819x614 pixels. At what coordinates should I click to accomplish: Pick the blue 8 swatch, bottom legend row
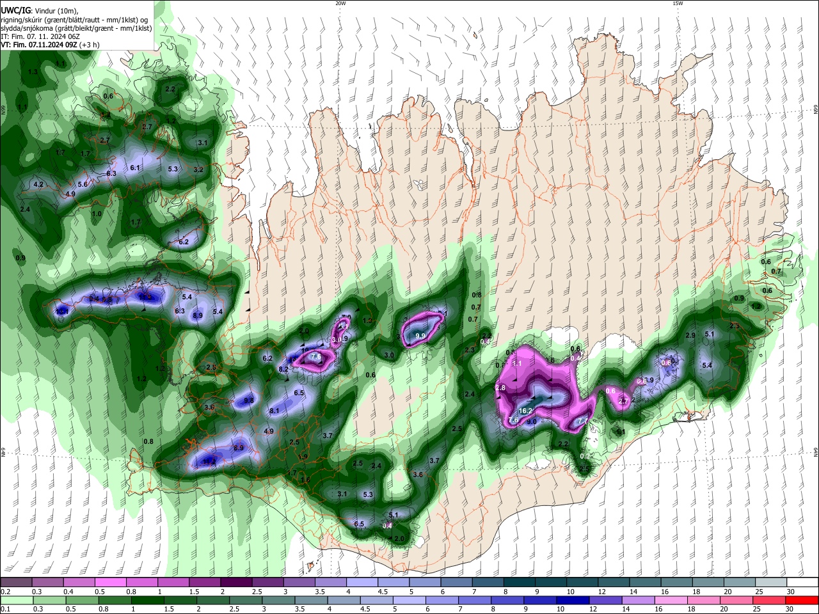[x=507, y=600]
